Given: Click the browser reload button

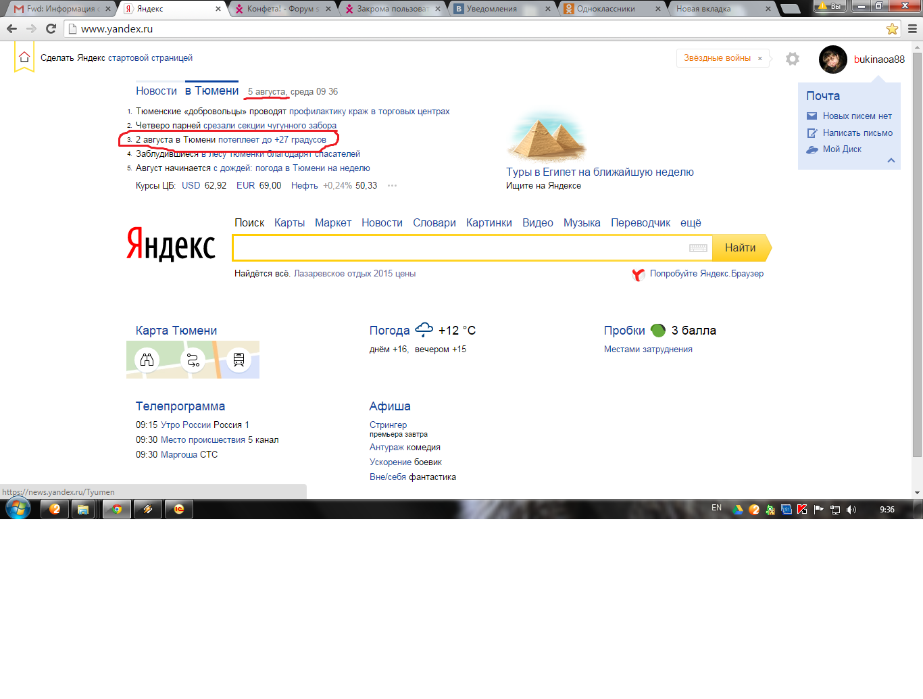Looking at the screenshot, I should pyautogui.click(x=51, y=29).
